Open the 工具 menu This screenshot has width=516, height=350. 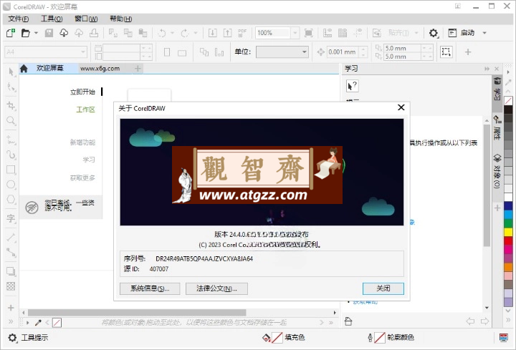pos(52,19)
